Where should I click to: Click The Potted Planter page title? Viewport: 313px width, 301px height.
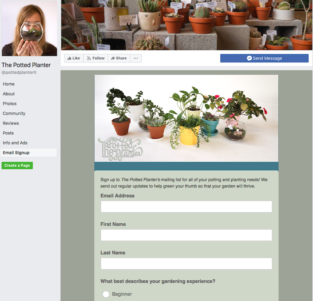(x=26, y=65)
